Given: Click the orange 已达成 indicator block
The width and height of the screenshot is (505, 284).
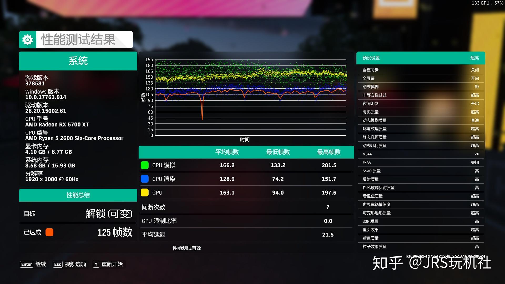Looking at the screenshot, I should tap(49, 232).
